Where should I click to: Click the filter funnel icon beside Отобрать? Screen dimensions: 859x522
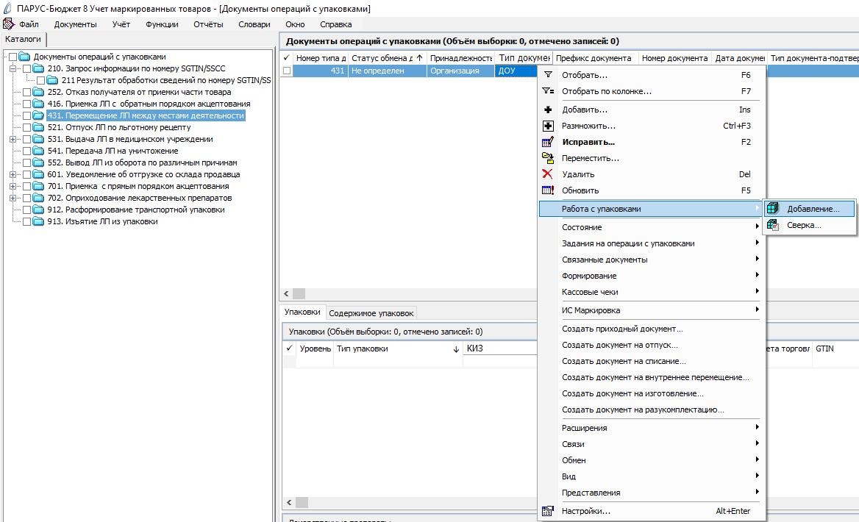547,74
